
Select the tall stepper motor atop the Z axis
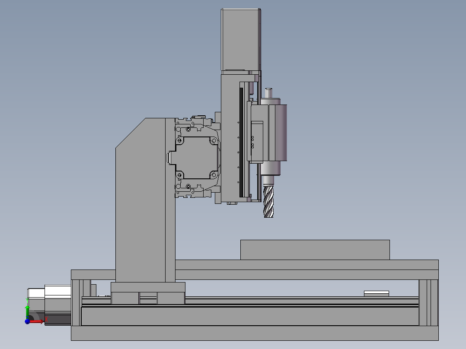click(241, 39)
